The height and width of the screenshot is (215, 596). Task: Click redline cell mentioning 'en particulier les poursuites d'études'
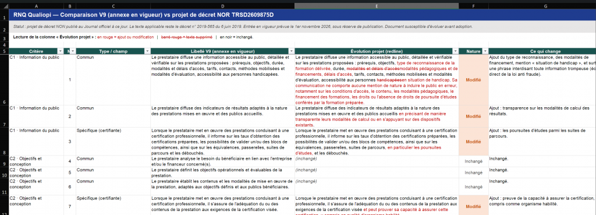tap(377, 142)
